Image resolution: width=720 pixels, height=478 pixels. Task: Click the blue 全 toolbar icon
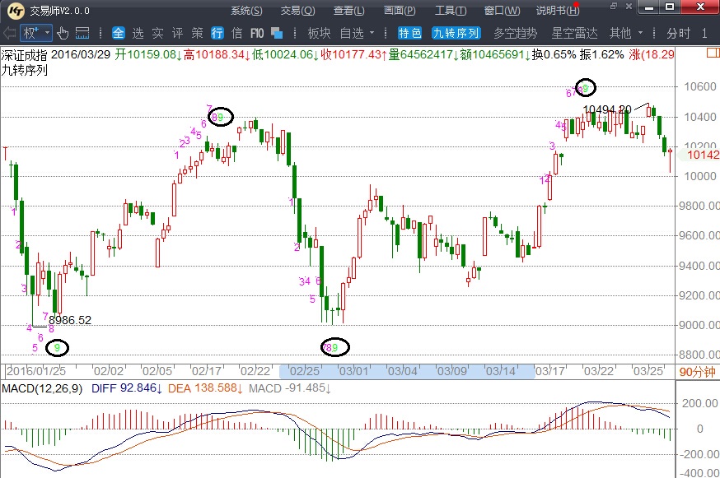coord(118,33)
